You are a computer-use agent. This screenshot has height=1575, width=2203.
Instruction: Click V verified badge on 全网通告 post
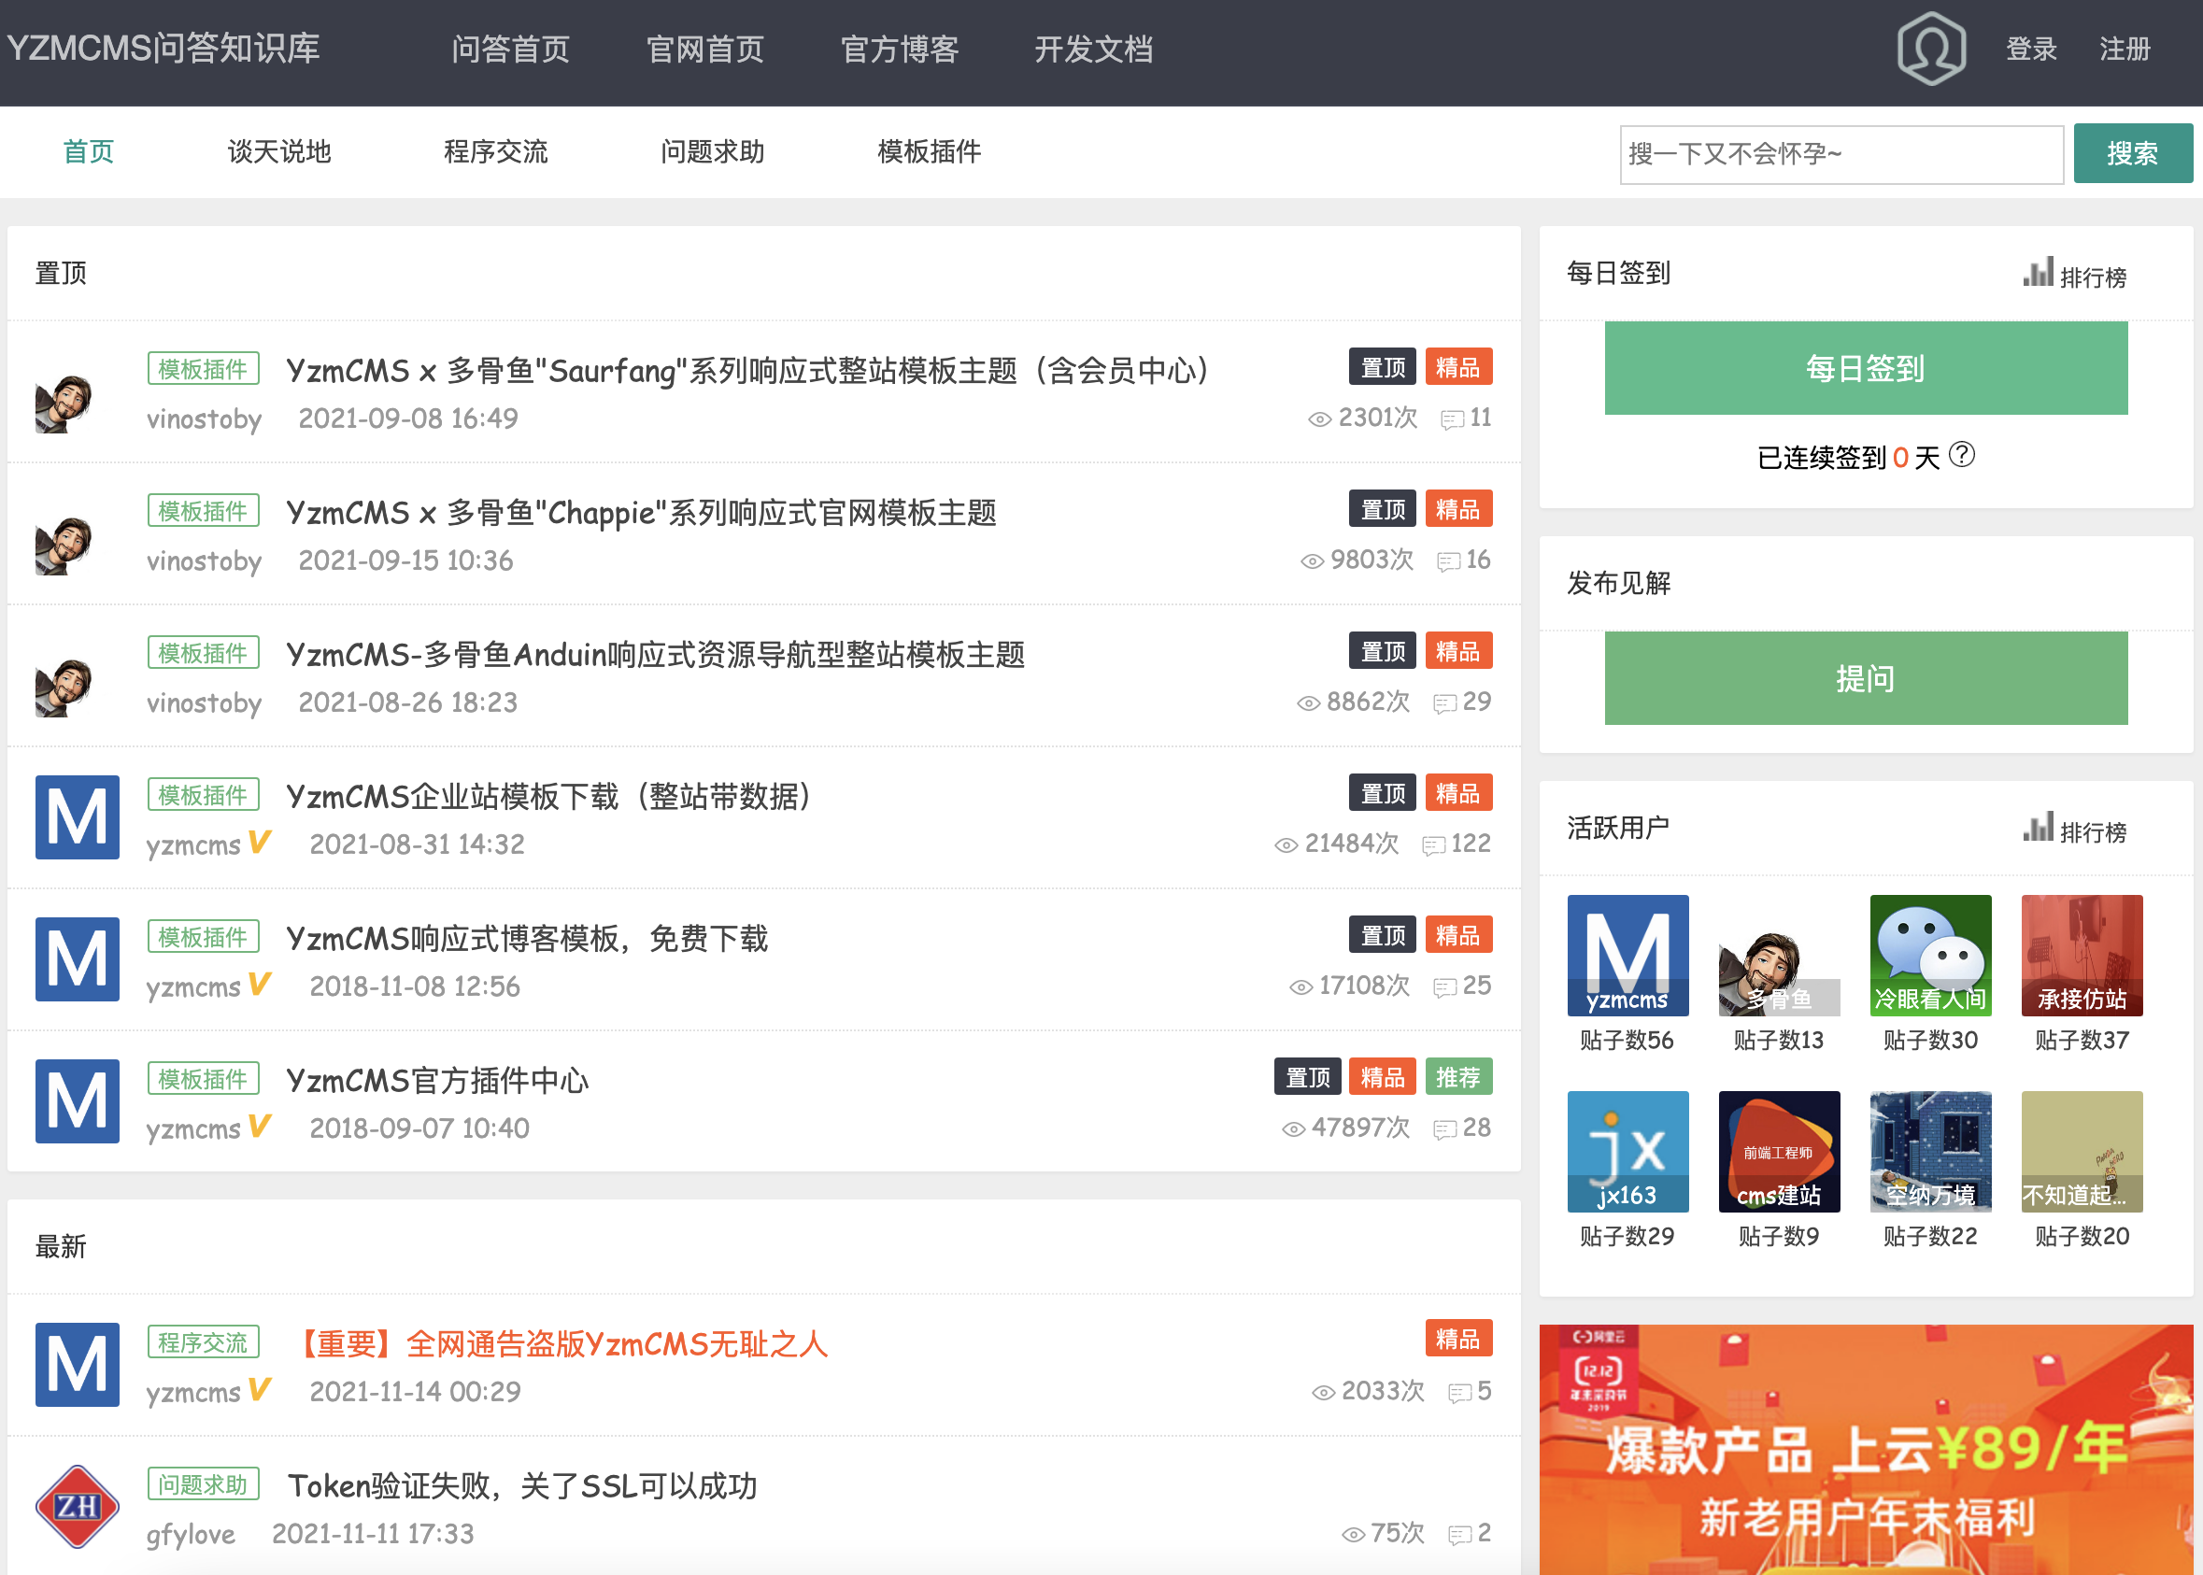point(259,1389)
